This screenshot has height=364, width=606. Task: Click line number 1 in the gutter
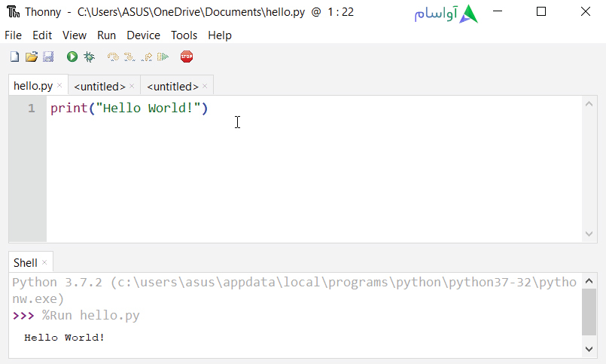32,109
